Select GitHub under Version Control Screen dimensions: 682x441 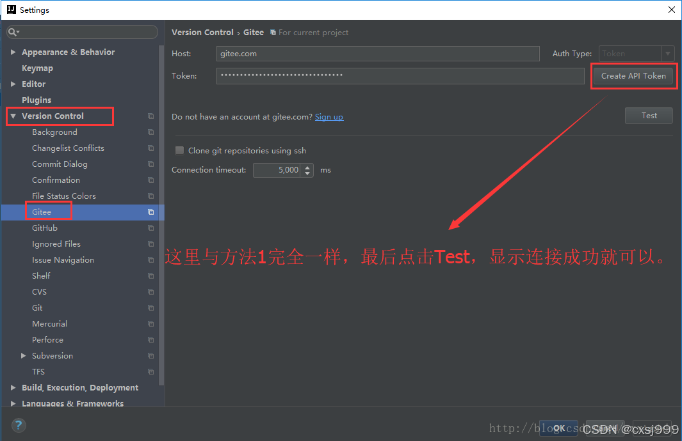[x=45, y=228]
